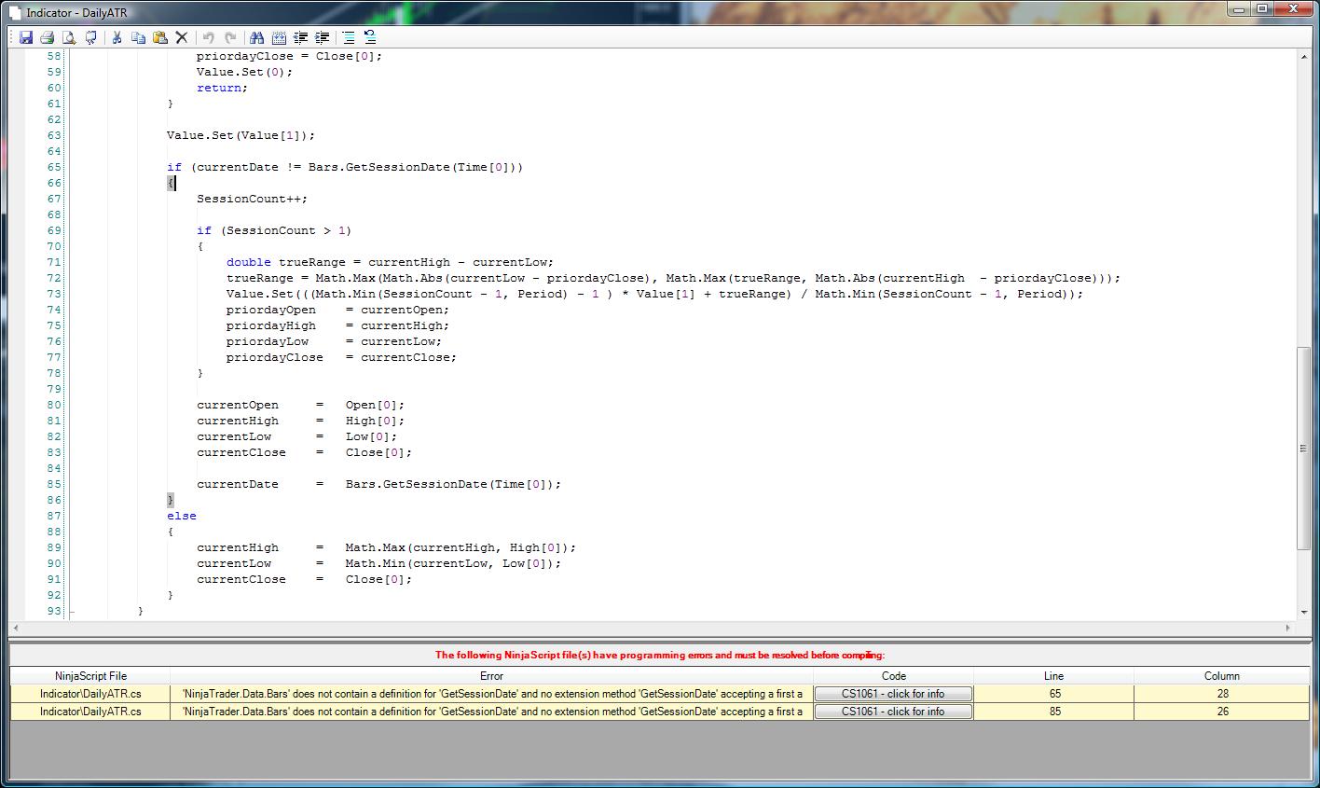Click line number 73 in the gutter

[x=54, y=294]
